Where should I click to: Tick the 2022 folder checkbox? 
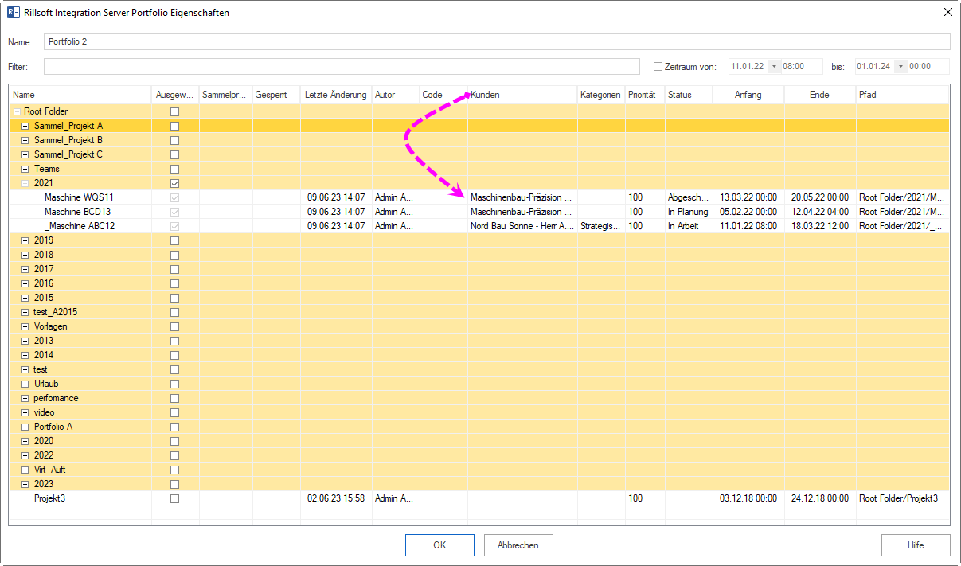coord(174,455)
